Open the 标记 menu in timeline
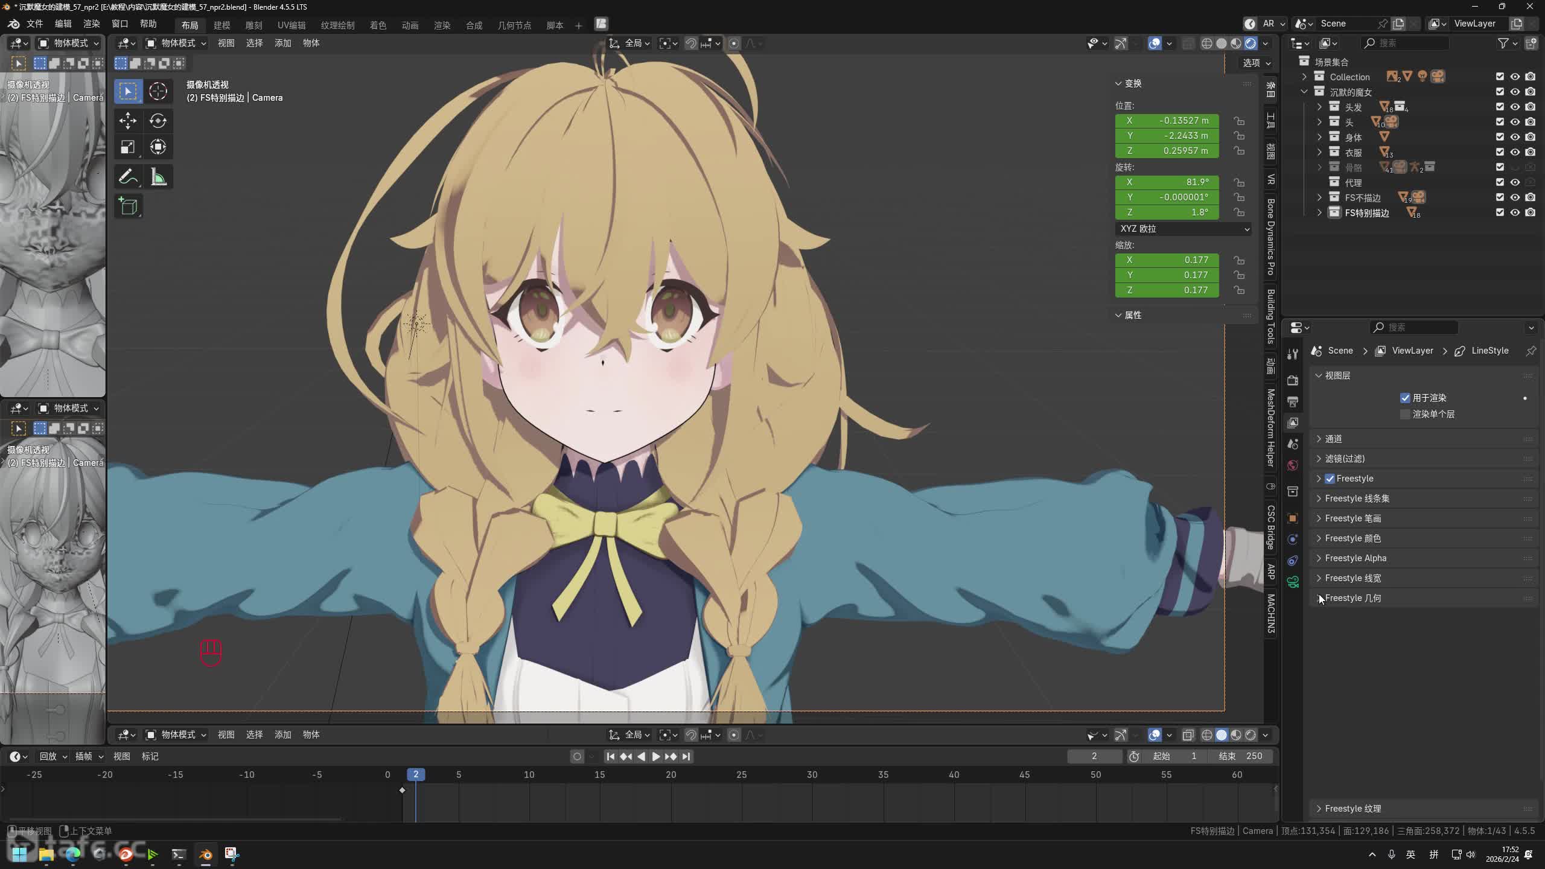This screenshot has width=1545, height=869. [x=150, y=756]
